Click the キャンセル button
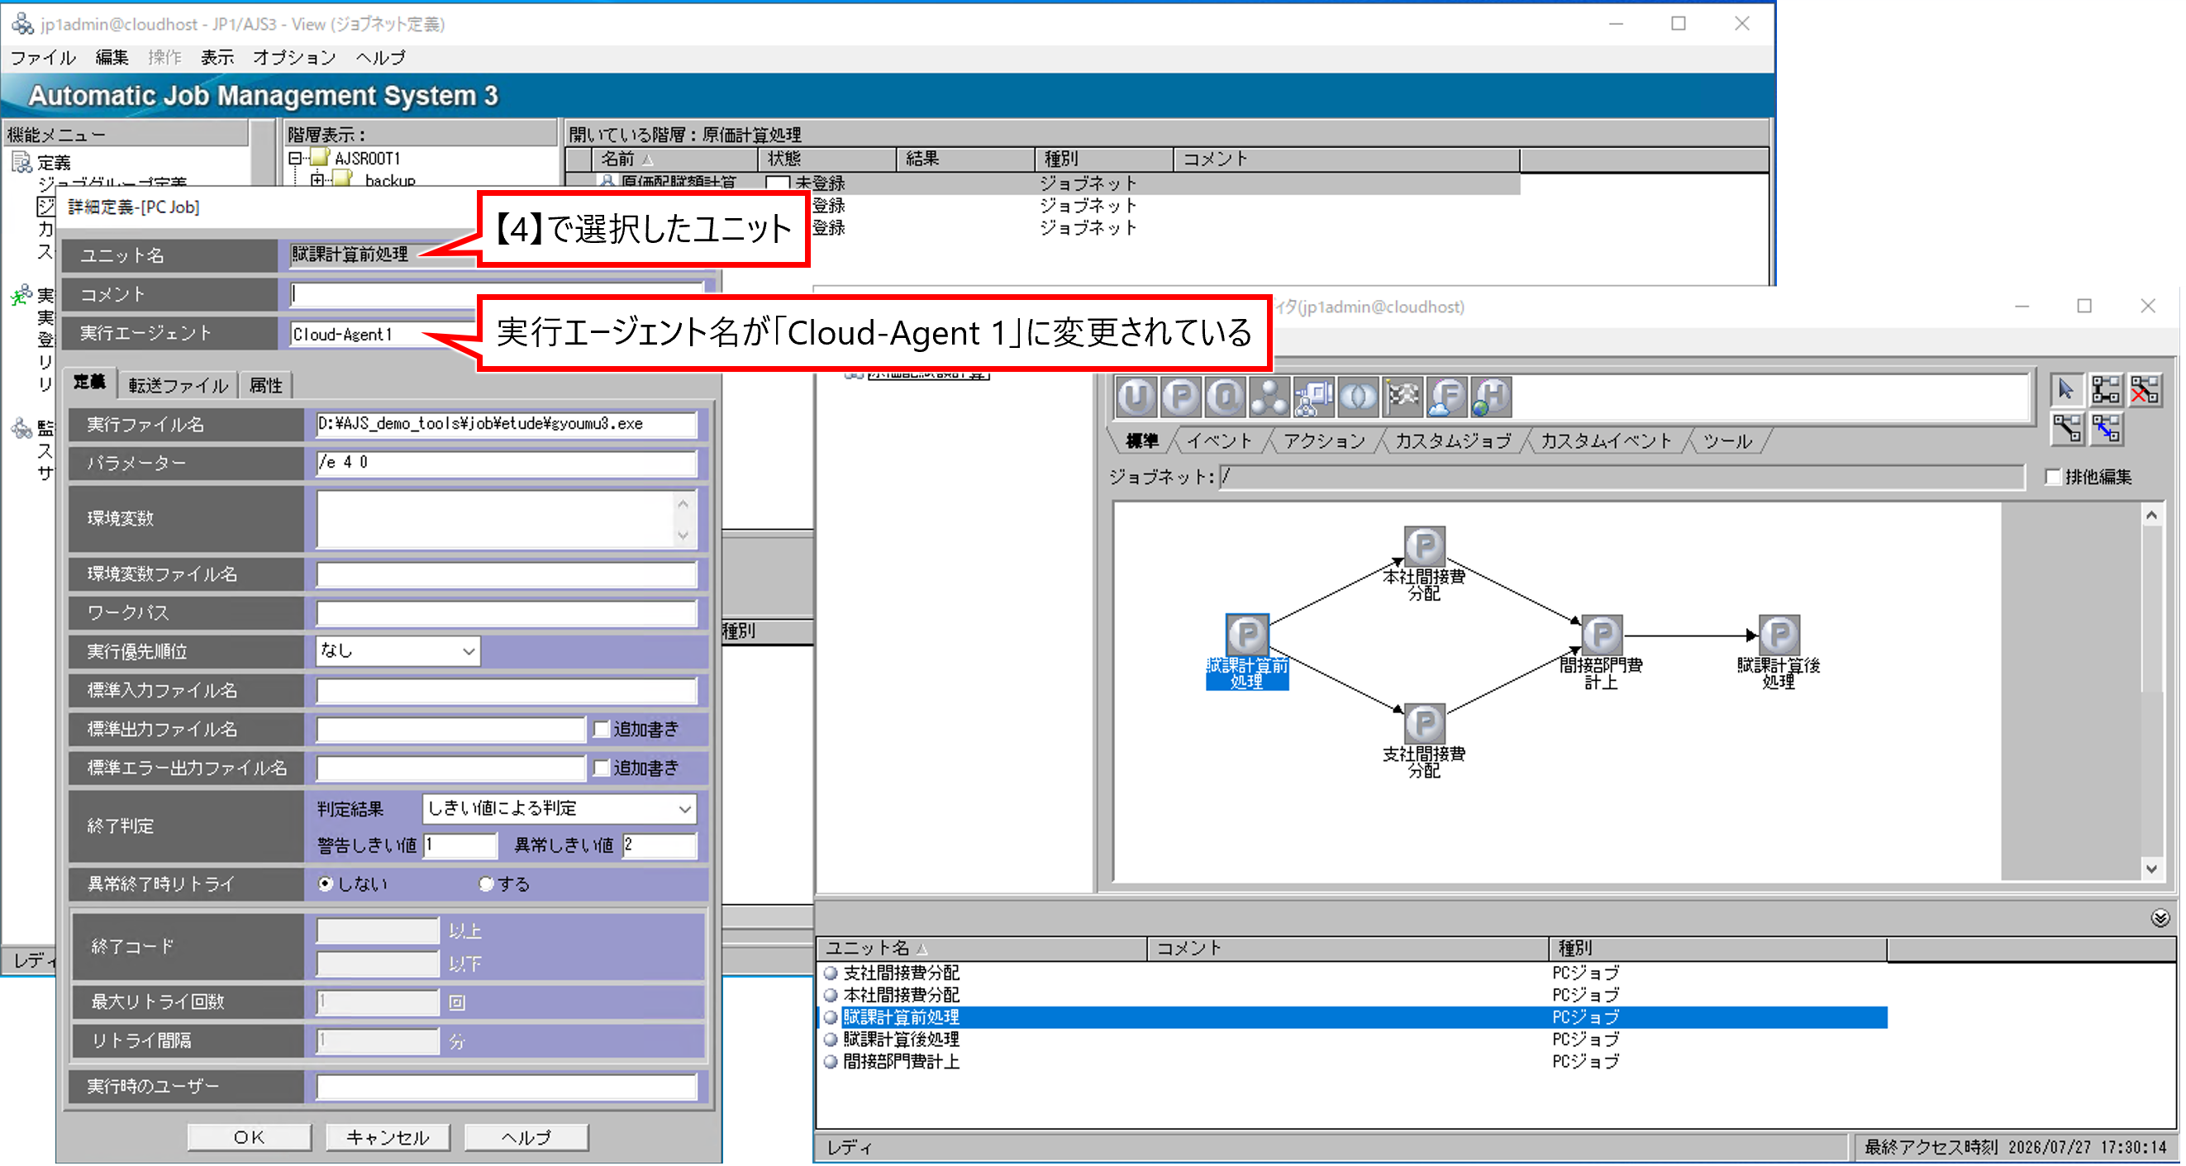This screenshot has height=1166, width=2186. coord(388,1138)
